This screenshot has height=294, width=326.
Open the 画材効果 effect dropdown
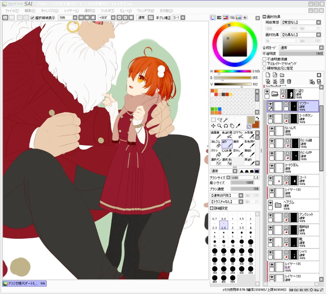301,35
